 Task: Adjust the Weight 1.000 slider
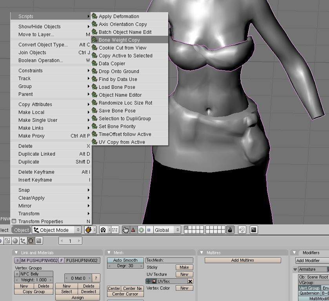point(33,280)
